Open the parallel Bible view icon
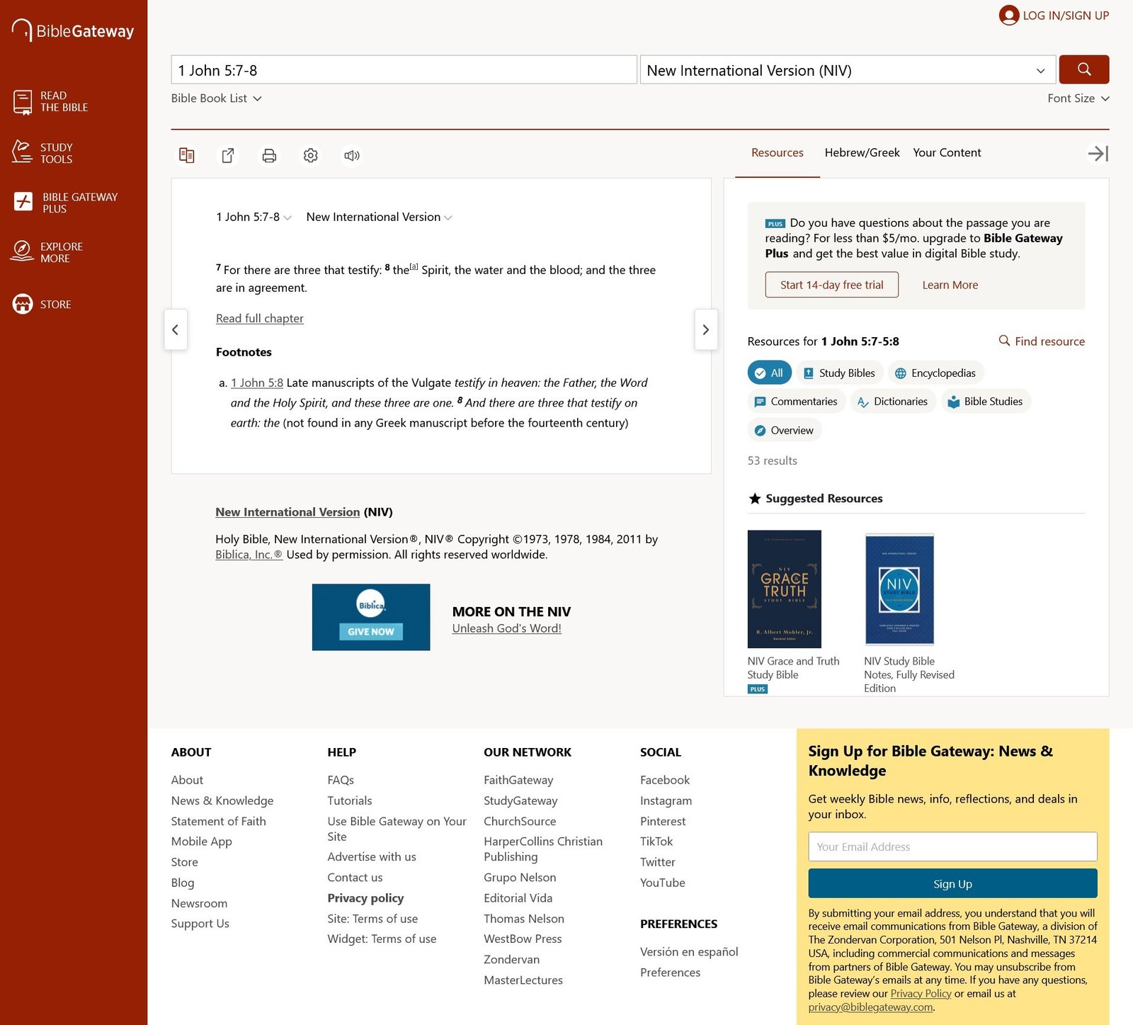Image resolution: width=1133 pixels, height=1025 pixels. click(187, 155)
